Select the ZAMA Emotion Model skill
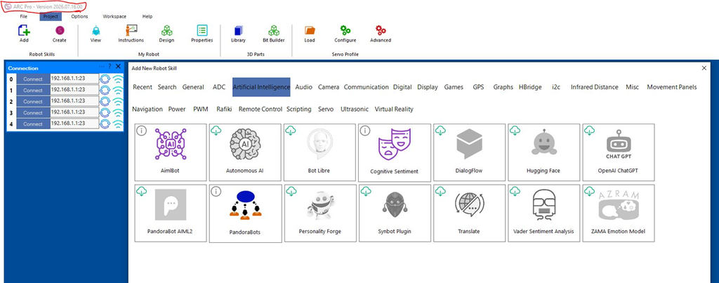This screenshot has width=719, height=283. click(x=619, y=213)
